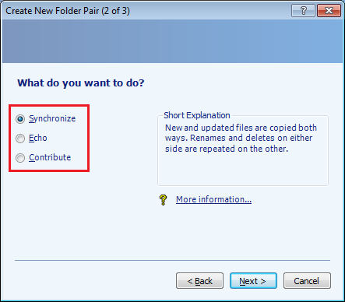This screenshot has height=302, width=345.
Task: Click the Short Explanation group title
Action: [197, 115]
